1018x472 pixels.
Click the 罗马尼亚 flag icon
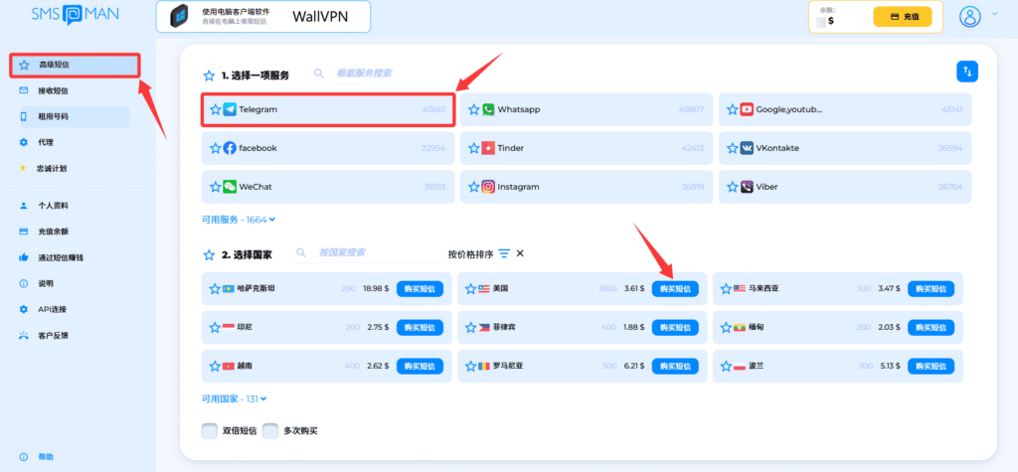pyautogui.click(x=484, y=367)
